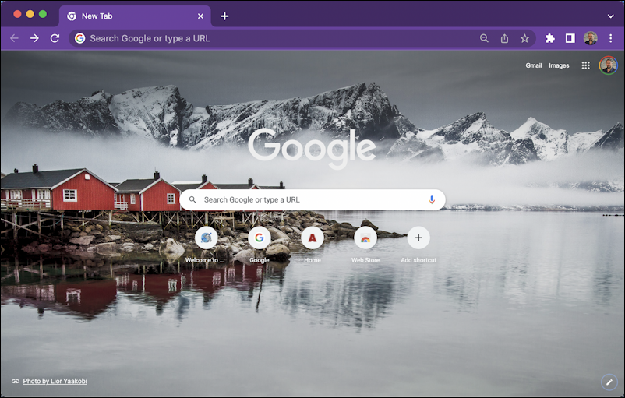Click the Google account avatar on the page

tap(609, 65)
